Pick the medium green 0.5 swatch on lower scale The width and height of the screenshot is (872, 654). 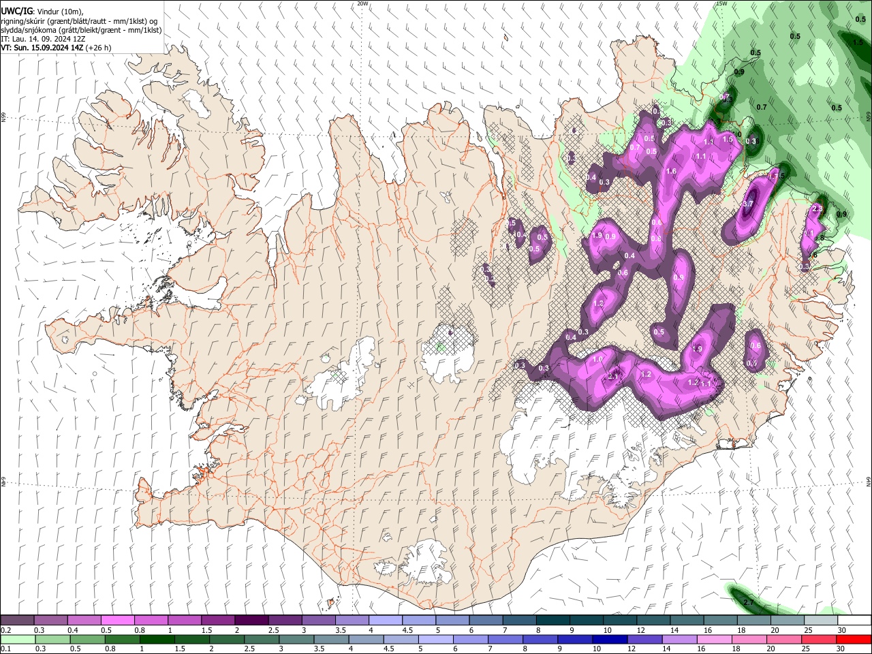tap(88, 639)
